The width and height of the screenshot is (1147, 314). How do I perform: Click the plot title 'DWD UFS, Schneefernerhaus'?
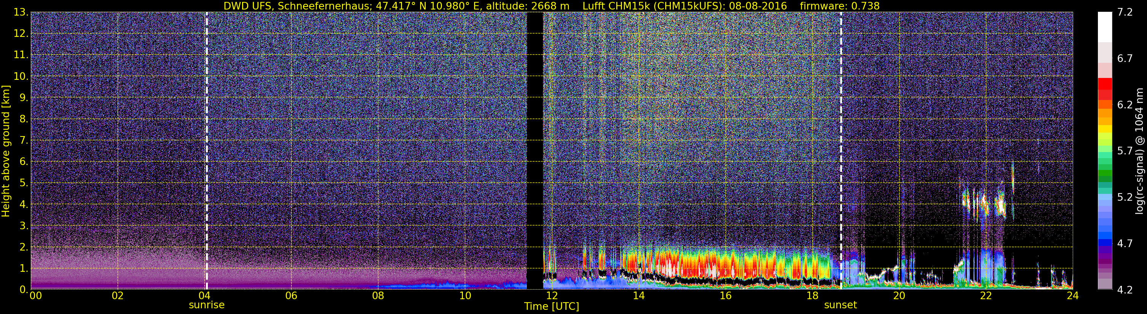pos(297,6)
